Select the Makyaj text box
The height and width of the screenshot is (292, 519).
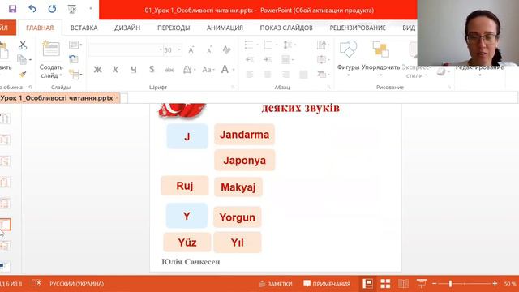pos(238,187)
